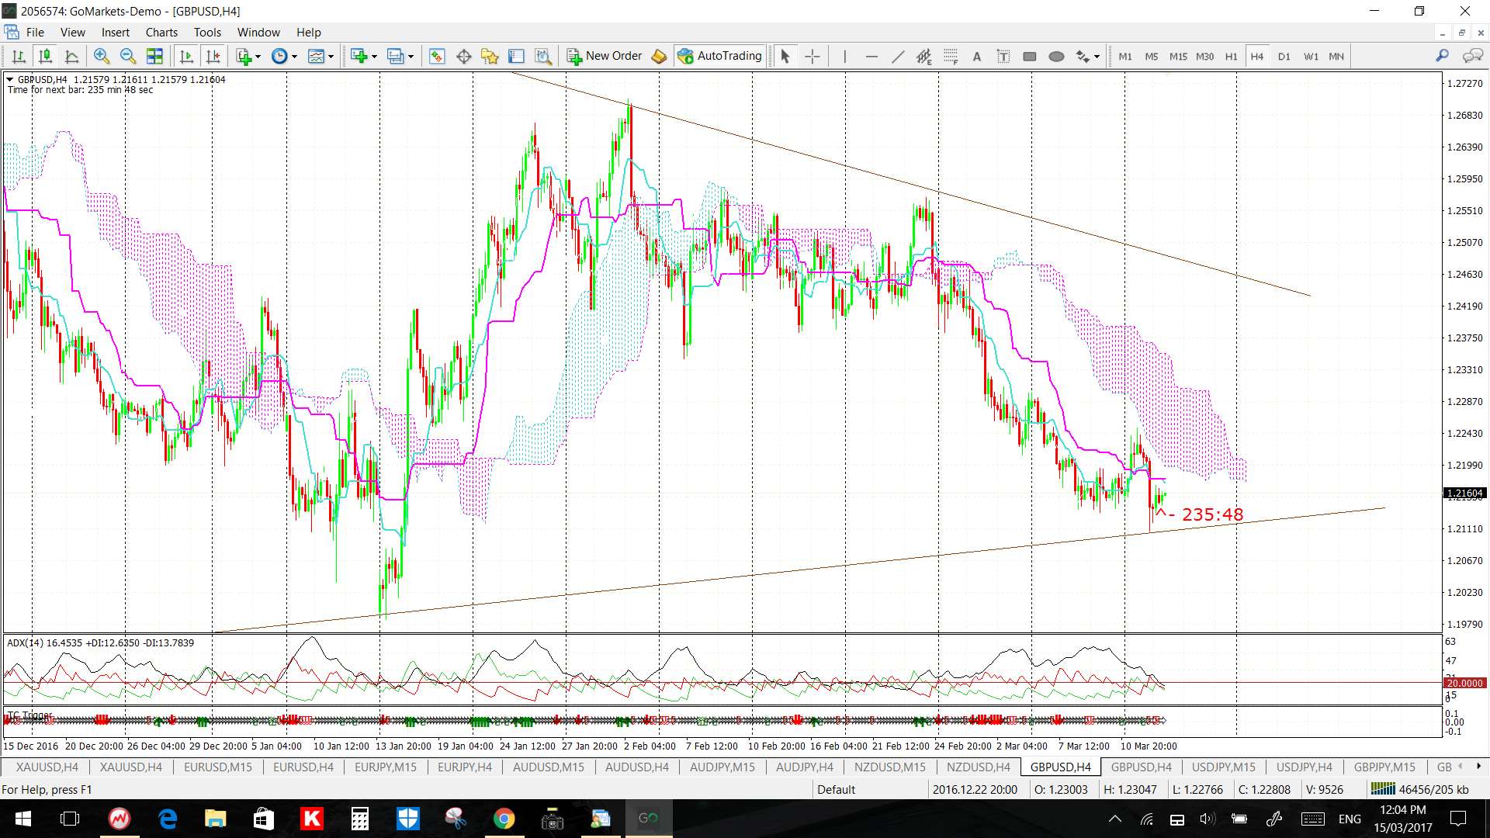Open the Charts menu
This screenshot has width=1490, height=838.
pos(161,32)
